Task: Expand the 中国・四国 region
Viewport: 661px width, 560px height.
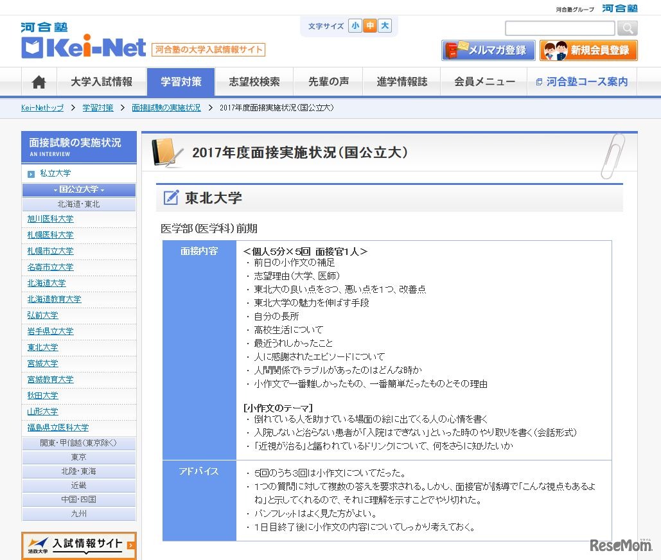Action: (79, 500)
